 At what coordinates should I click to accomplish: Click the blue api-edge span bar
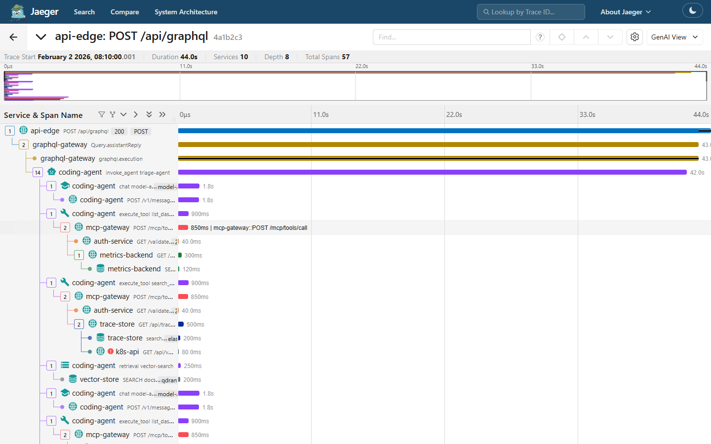click(x=444, y=131)
